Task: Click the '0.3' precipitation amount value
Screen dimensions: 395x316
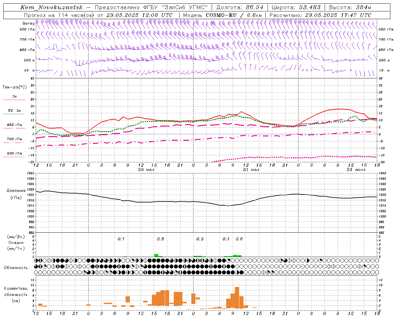Action: tap(200, 239)
